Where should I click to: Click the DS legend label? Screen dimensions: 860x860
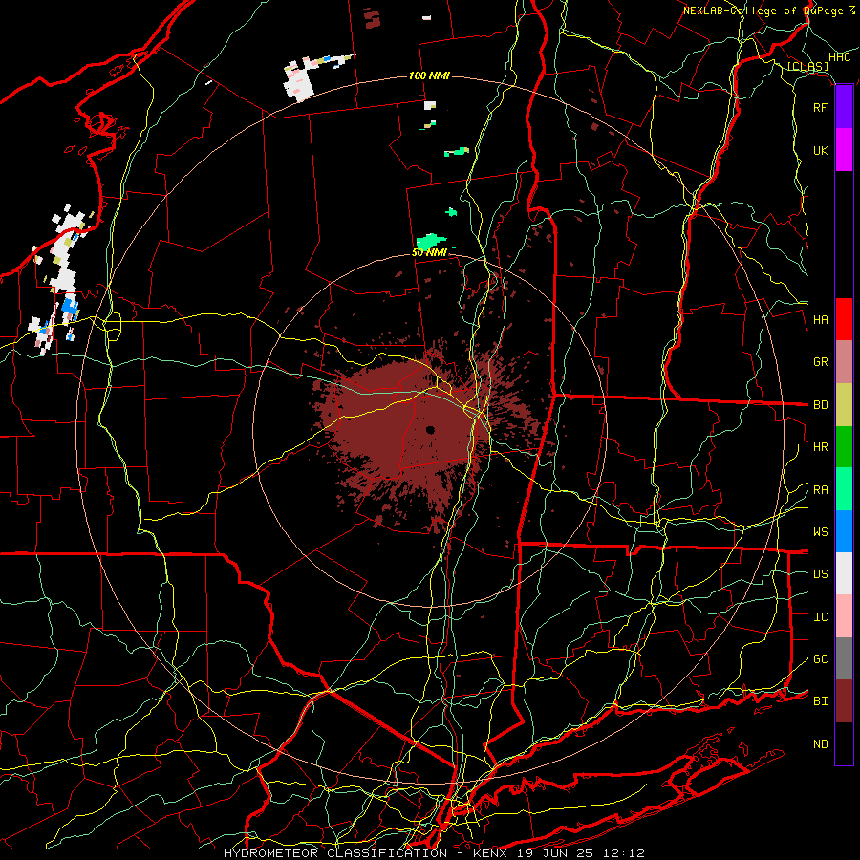tap(821, 574)
